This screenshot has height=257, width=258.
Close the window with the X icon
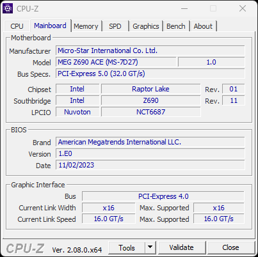(243, 9)
